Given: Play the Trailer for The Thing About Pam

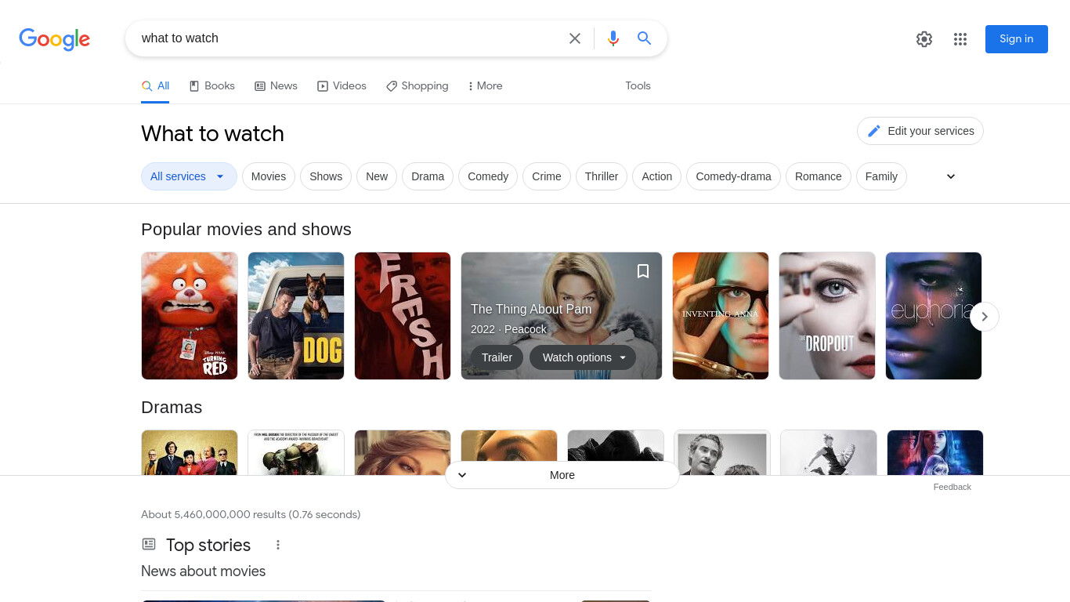Looking at the screenshot, I should click(497, 357).
